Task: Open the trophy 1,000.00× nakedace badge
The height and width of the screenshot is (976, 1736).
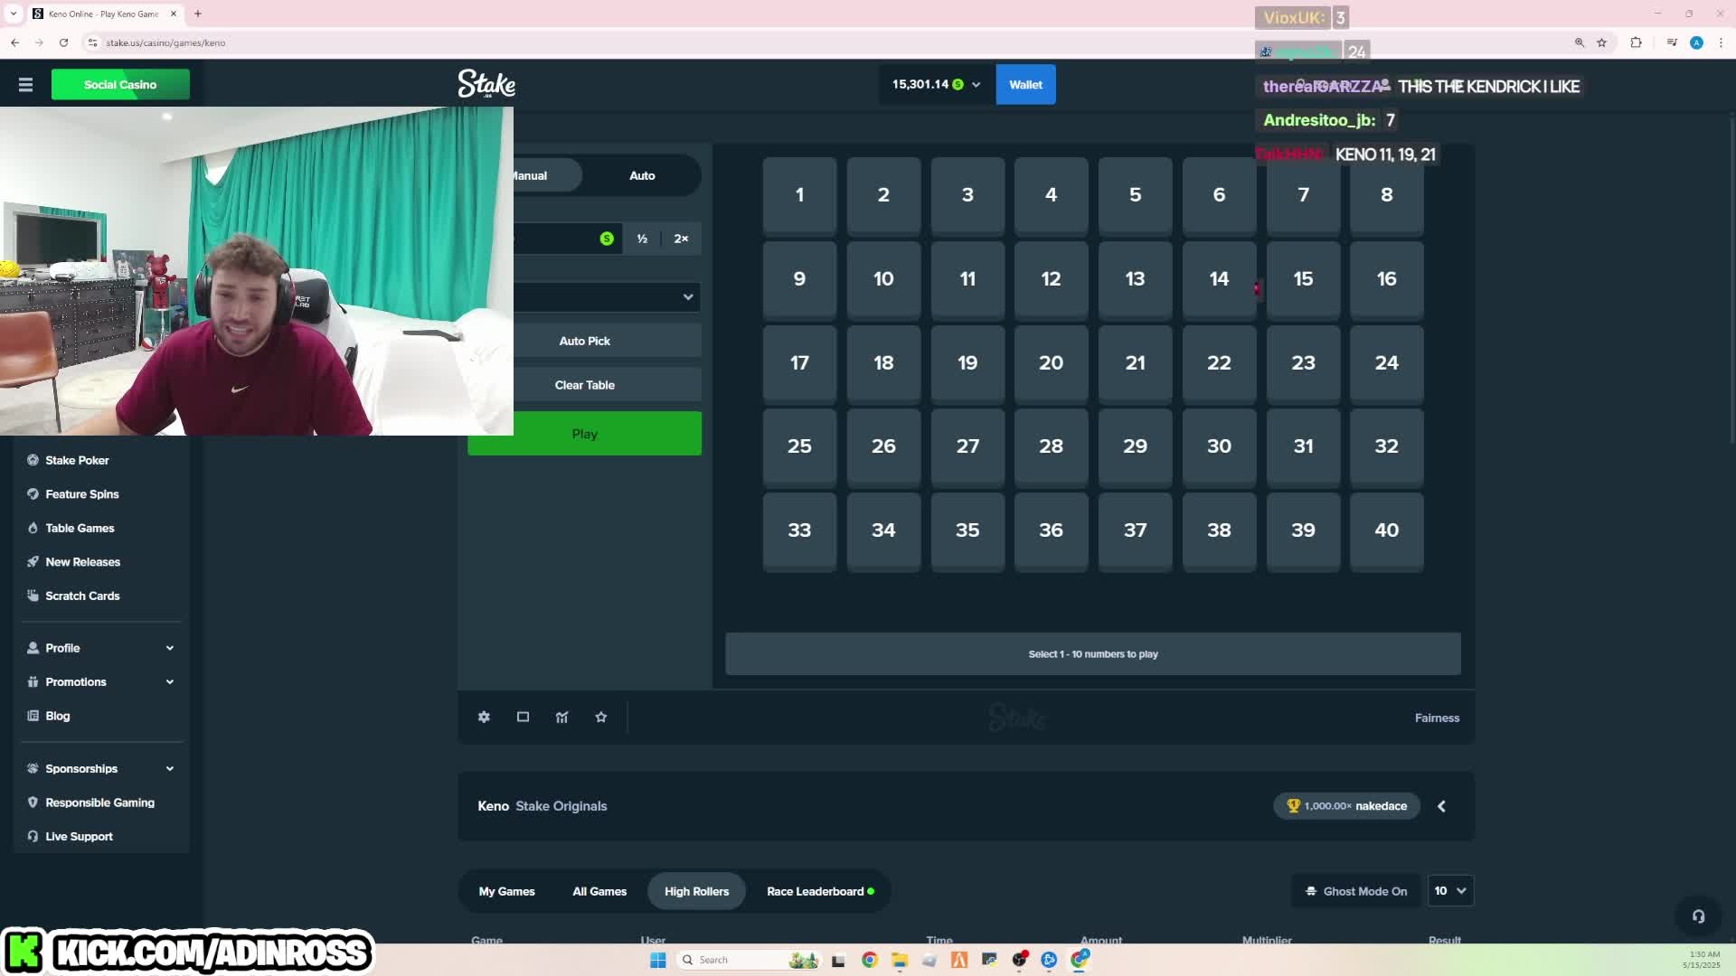Action: coord(1346,806)
